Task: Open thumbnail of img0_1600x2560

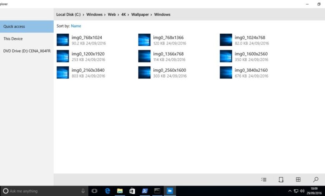Action: point(226,56)
